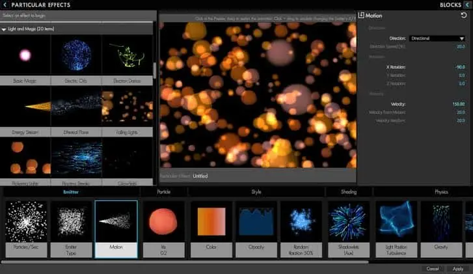Click the Cancel button
The image size is (473, 274).
coord(433,269)
